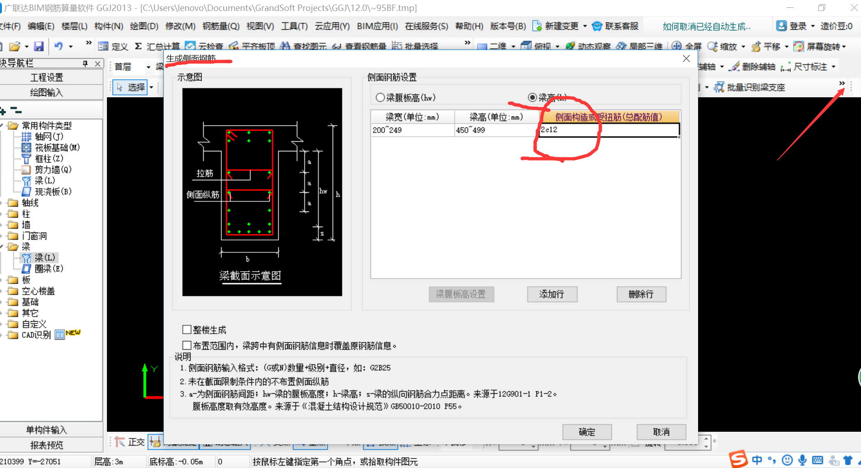Open the 云应用(Y) menu
Image resolution: width=861 pixels, height=468 pixels.
coord(332,26)
